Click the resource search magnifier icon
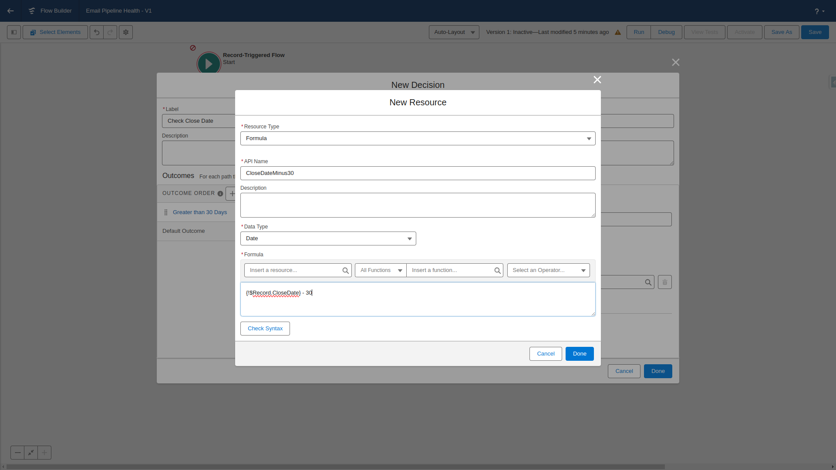The width and height of the screenshot is (836, 470). coord(345,271)
